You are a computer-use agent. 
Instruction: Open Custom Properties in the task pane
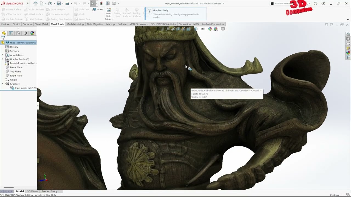pyautogui.click(x=348, y=57)
